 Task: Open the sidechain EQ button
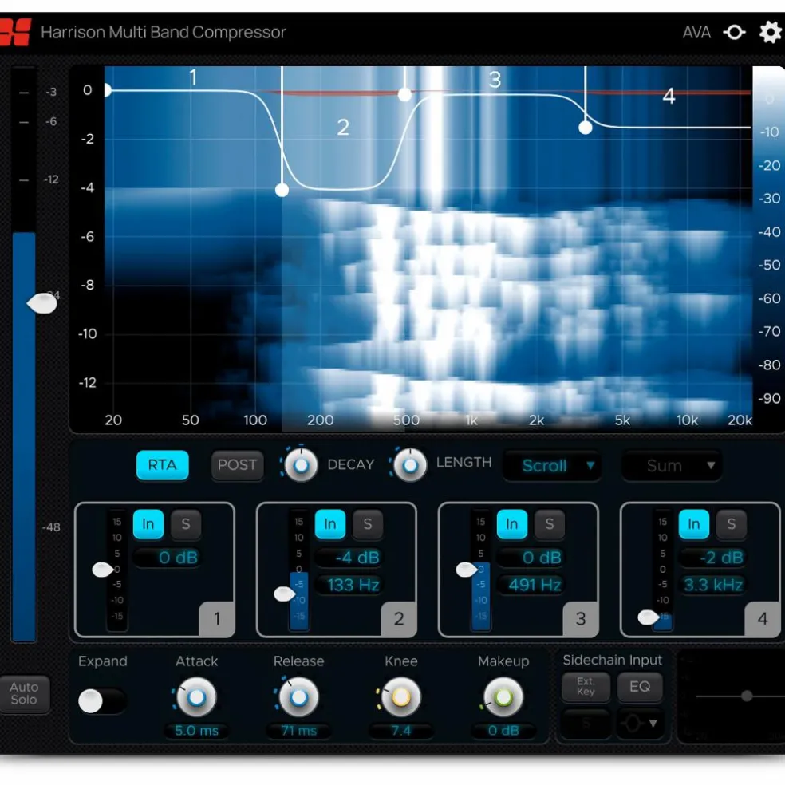(x=640, y=687)
